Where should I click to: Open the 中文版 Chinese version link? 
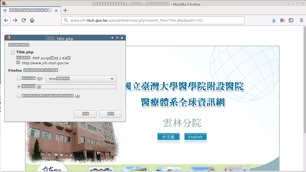pos(169,137)
